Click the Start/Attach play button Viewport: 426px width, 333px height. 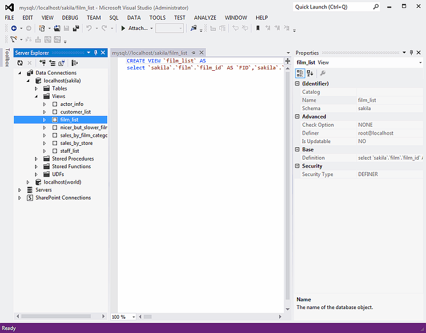[x=123, y=28]
